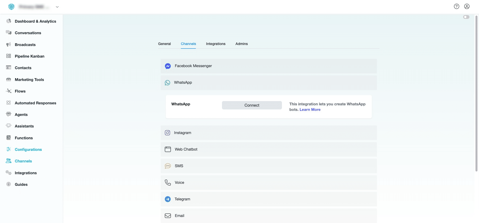Toggle the switch at top right
The width and height of the screenshot is (479, 223).
[x=466, y=17]
